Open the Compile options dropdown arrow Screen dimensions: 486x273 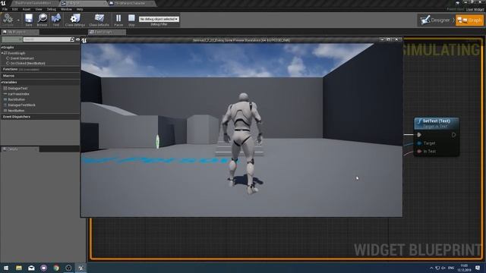(x=18, y=20)
